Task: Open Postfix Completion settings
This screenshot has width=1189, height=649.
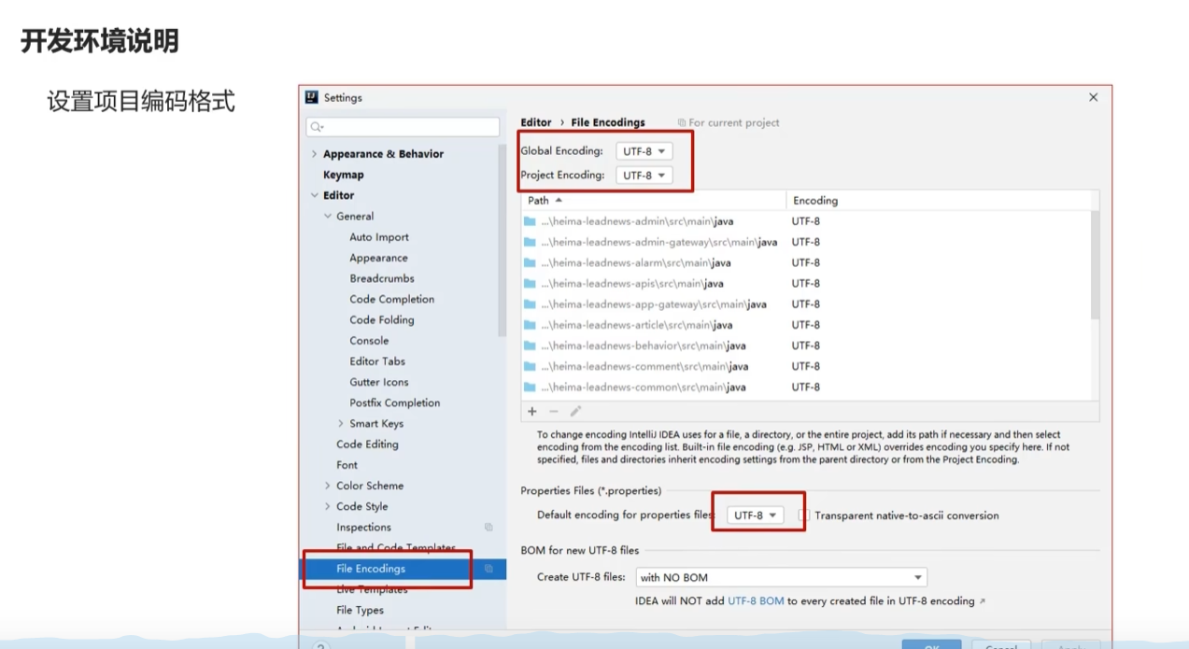Action: [x=395, y=402]
